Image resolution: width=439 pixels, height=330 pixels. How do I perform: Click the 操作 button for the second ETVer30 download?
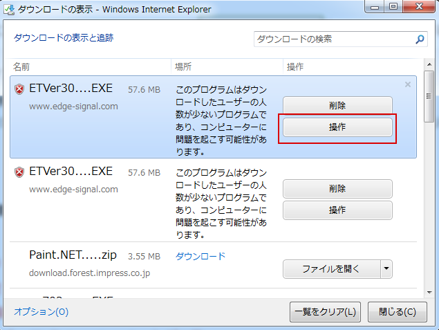(337, 210)
